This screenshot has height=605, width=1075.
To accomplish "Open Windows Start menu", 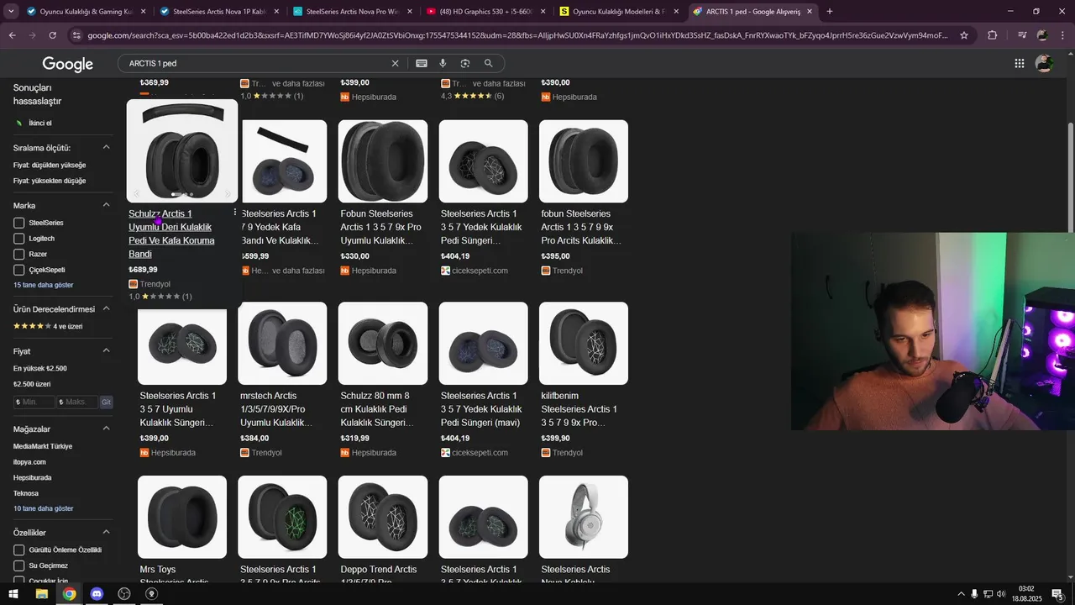I will (x=13, y=593).
